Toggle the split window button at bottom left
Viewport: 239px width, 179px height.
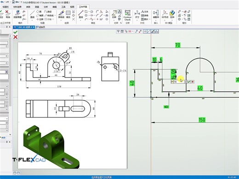15,173
